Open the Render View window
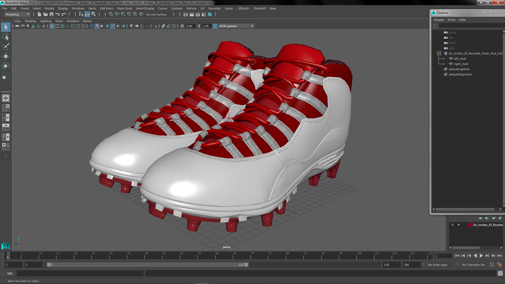Image resolution: width=505 pixels, height=284 pixels. pyautogui.click(x=186, y=14)
